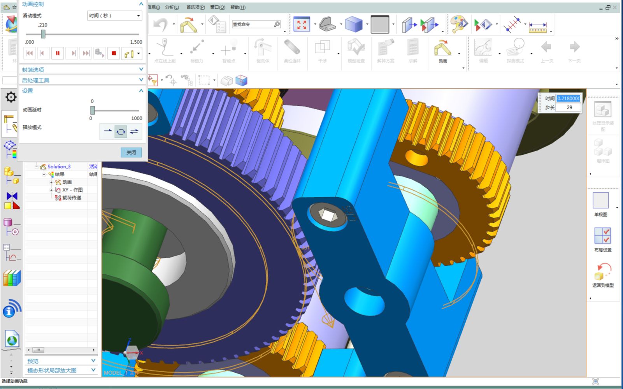
Task: Expand the 封装选项 section
Action: pos(141,69)
